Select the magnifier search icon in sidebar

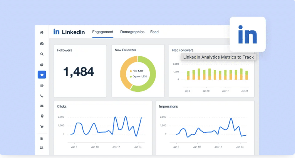[x=42, y=54]
